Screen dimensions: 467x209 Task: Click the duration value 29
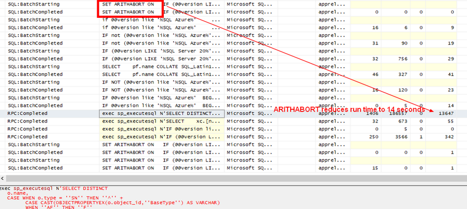click(x=451, y=58)
